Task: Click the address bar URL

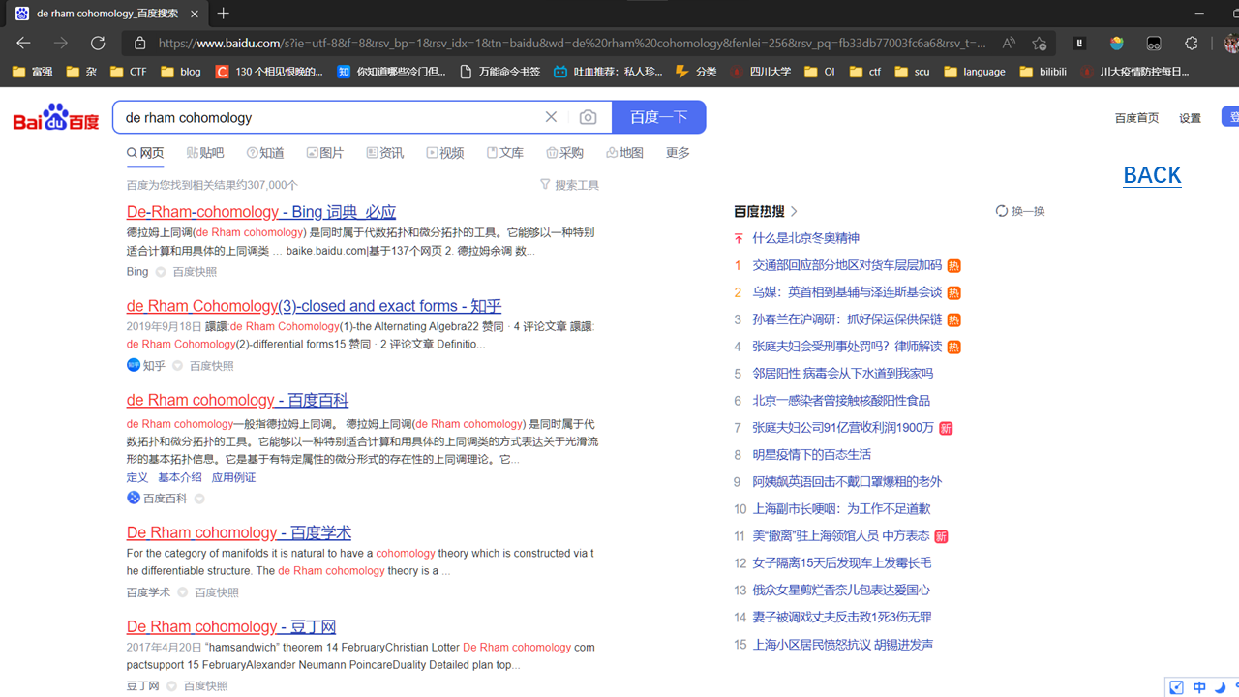Action: pos(571,43)
